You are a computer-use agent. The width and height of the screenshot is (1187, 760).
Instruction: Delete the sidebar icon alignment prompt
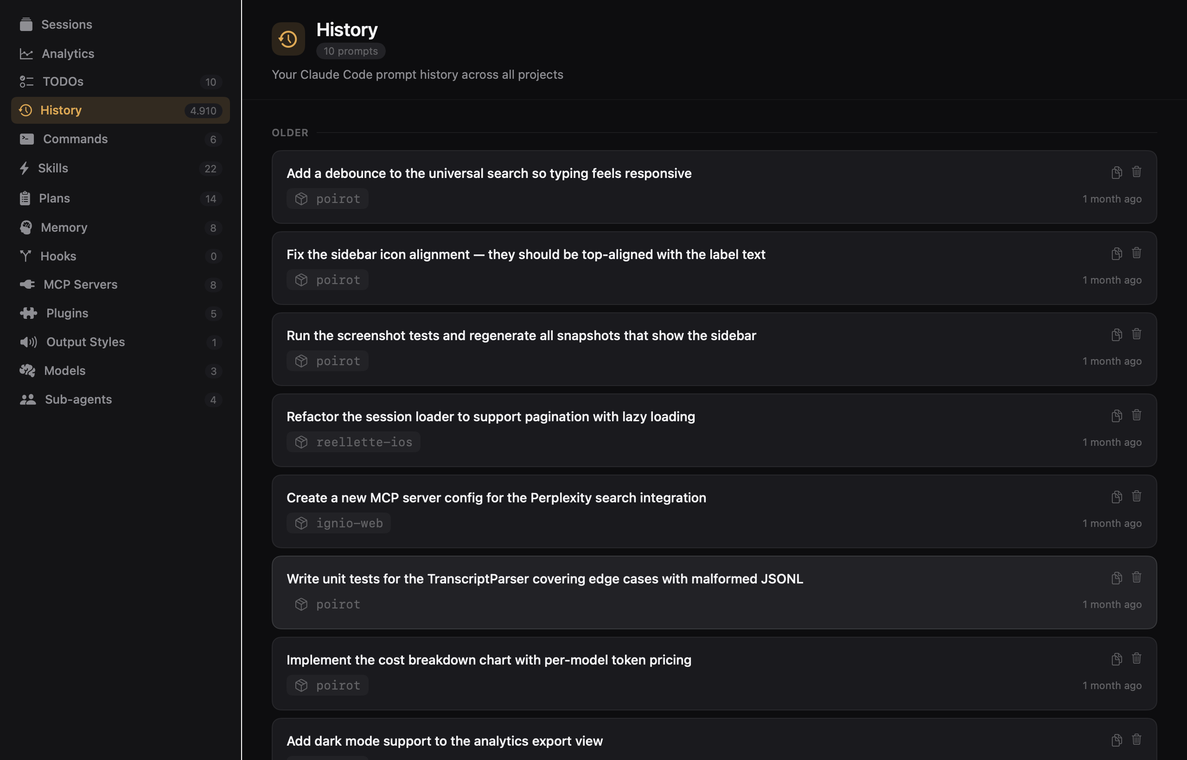point(1136,253)
